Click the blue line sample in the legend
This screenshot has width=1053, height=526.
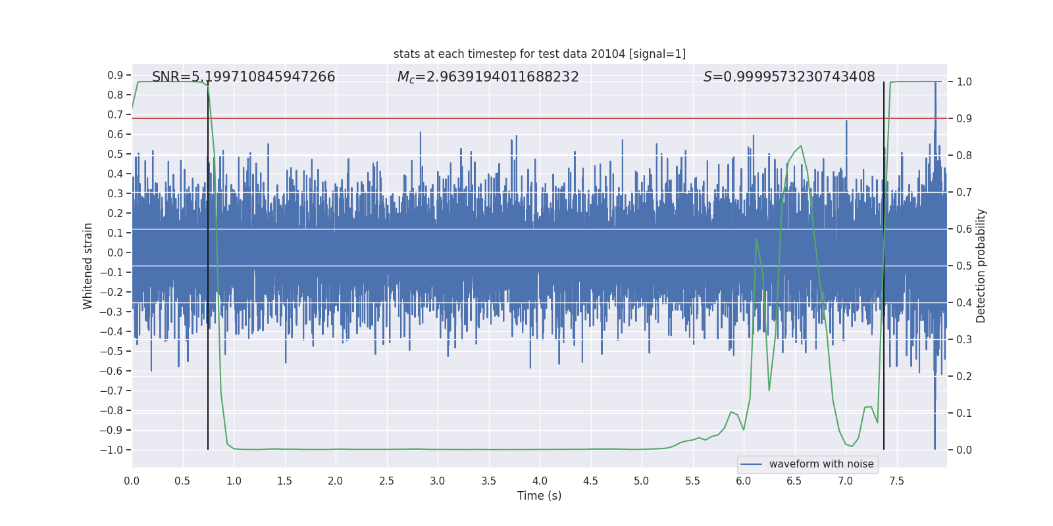(x=752, y=464)
